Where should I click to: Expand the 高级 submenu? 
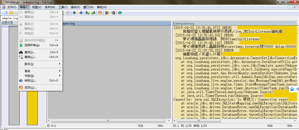coord(40,71)
